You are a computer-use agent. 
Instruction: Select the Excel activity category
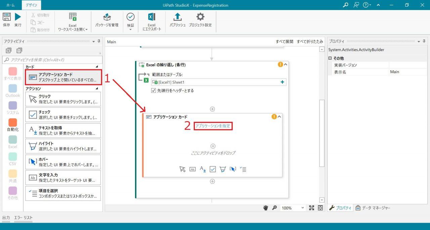tap(13, 142)
